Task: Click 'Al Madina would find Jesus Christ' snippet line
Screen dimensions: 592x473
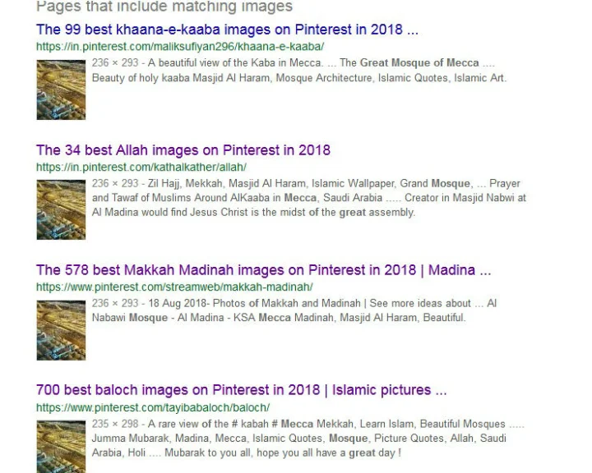Action: [253, 213]
